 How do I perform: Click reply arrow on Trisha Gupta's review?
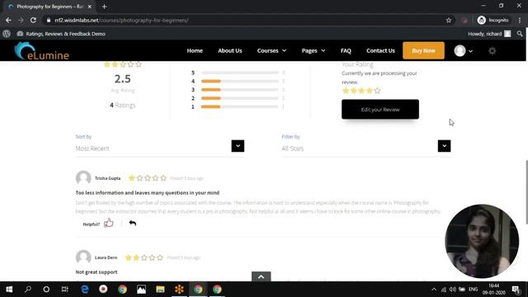(133, 223)
